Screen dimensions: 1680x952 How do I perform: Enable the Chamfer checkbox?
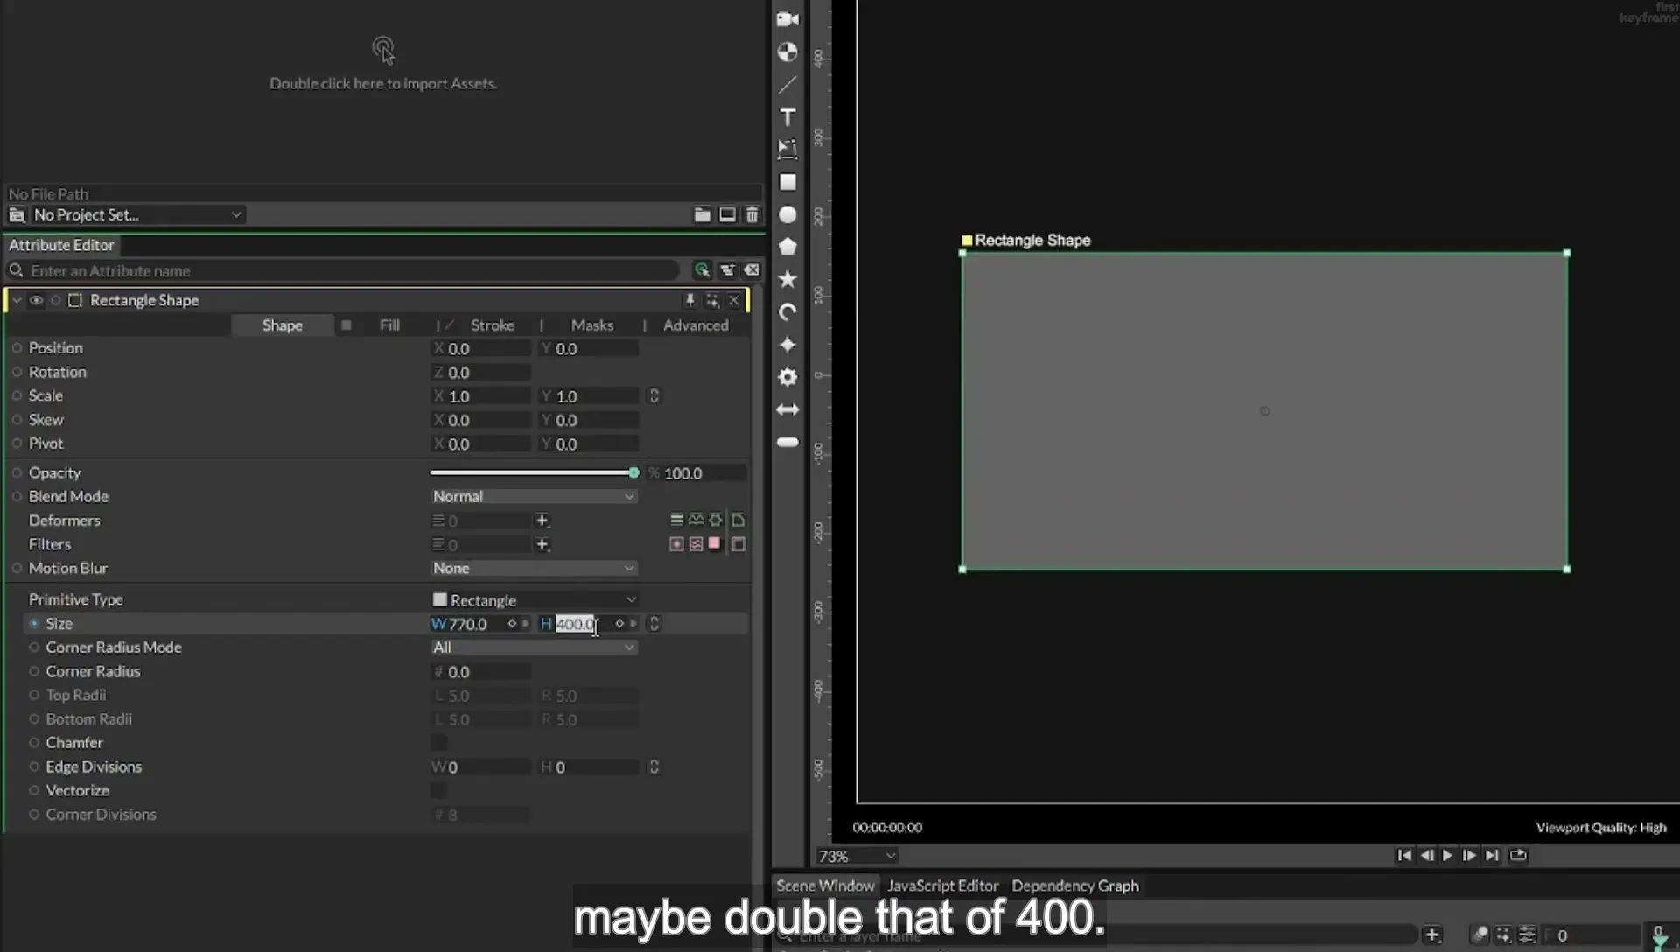coord(439,743)
